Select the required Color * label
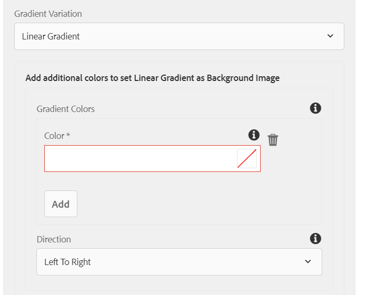The image size is (367, 295). pos(57,136)
